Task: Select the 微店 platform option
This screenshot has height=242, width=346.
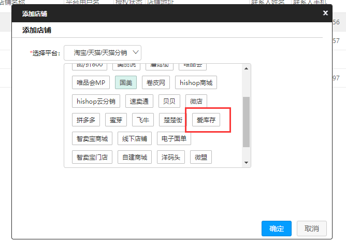Action: tap(196, 101)
